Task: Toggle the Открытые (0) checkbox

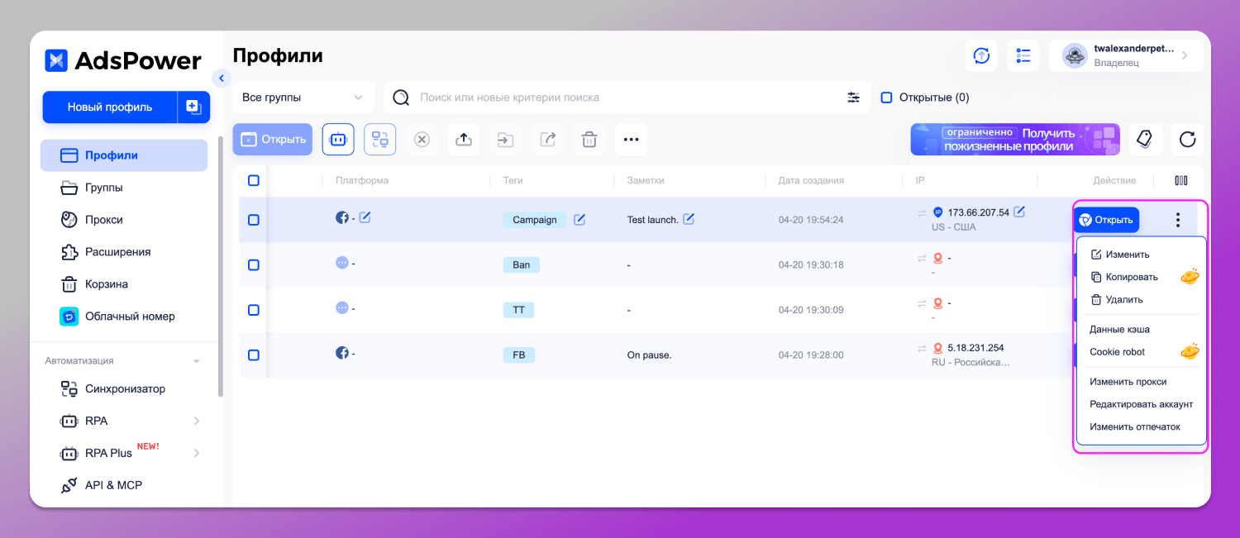Action: 886,98
